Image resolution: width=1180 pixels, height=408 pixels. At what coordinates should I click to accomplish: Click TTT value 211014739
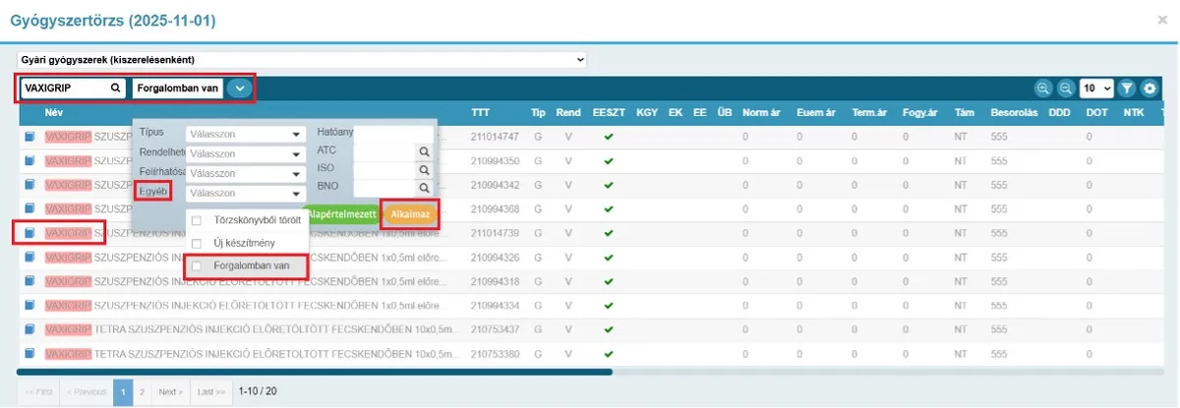click(x=494, y=233)
